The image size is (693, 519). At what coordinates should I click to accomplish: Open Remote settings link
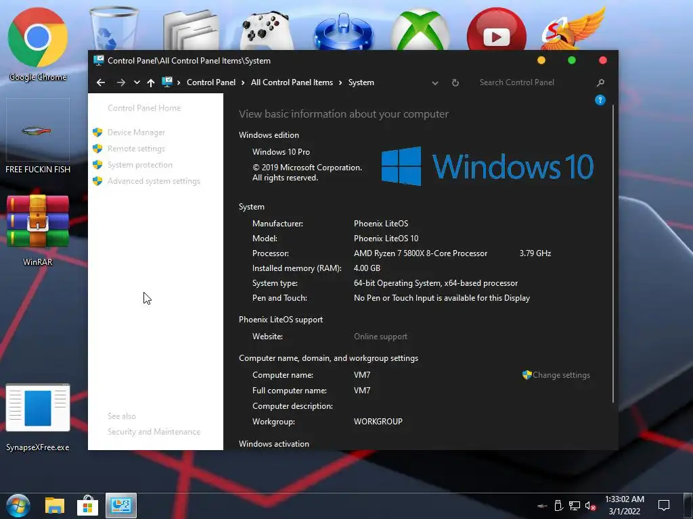(x=136, y=149)
